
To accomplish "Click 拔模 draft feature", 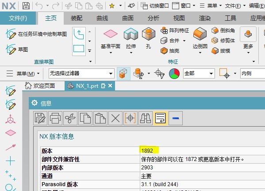I will 221,51.
